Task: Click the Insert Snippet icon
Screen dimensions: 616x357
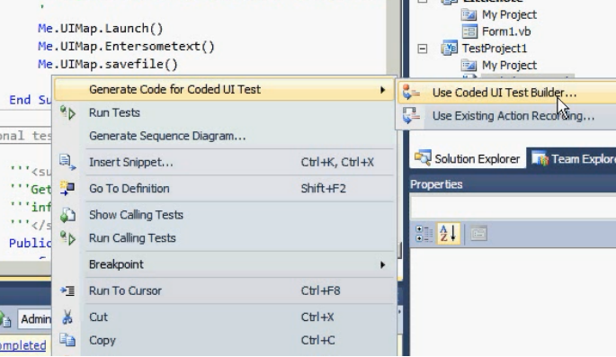Action: pos(67,162)
